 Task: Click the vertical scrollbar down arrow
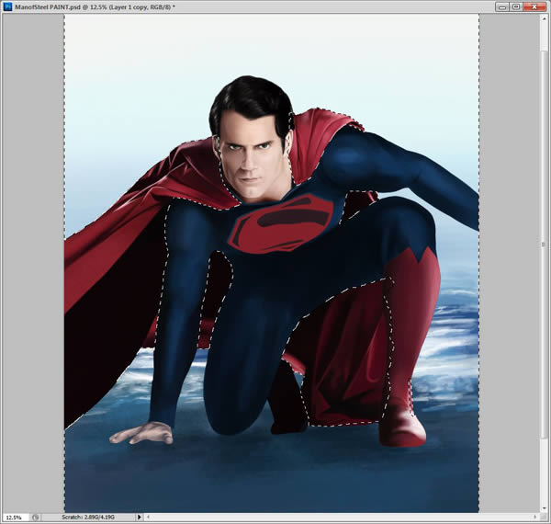point(544,509)
